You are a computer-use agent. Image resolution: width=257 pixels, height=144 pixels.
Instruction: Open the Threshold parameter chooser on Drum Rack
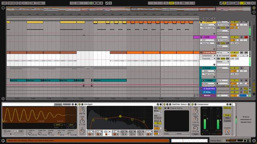[208, 58]
